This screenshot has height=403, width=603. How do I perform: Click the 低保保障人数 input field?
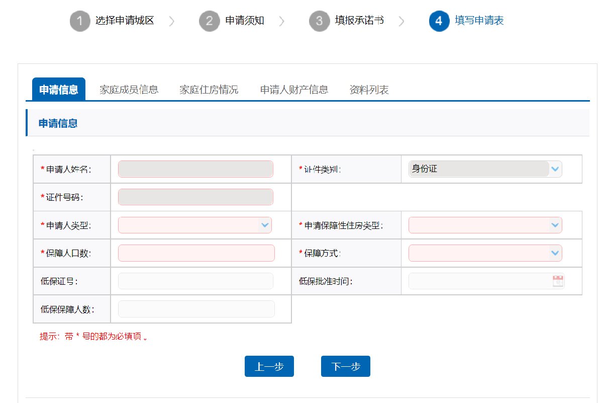click(196, 309)
